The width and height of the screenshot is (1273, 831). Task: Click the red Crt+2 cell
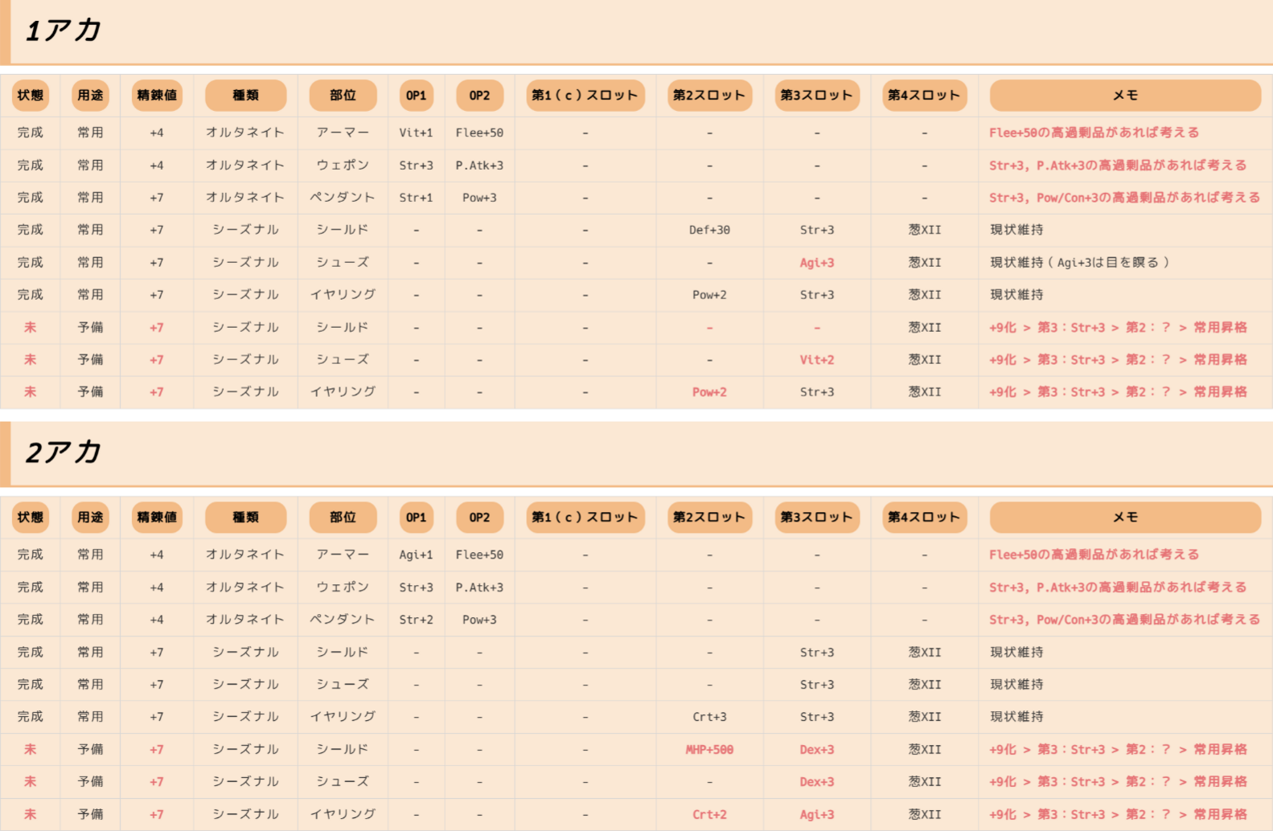[709, 815]
